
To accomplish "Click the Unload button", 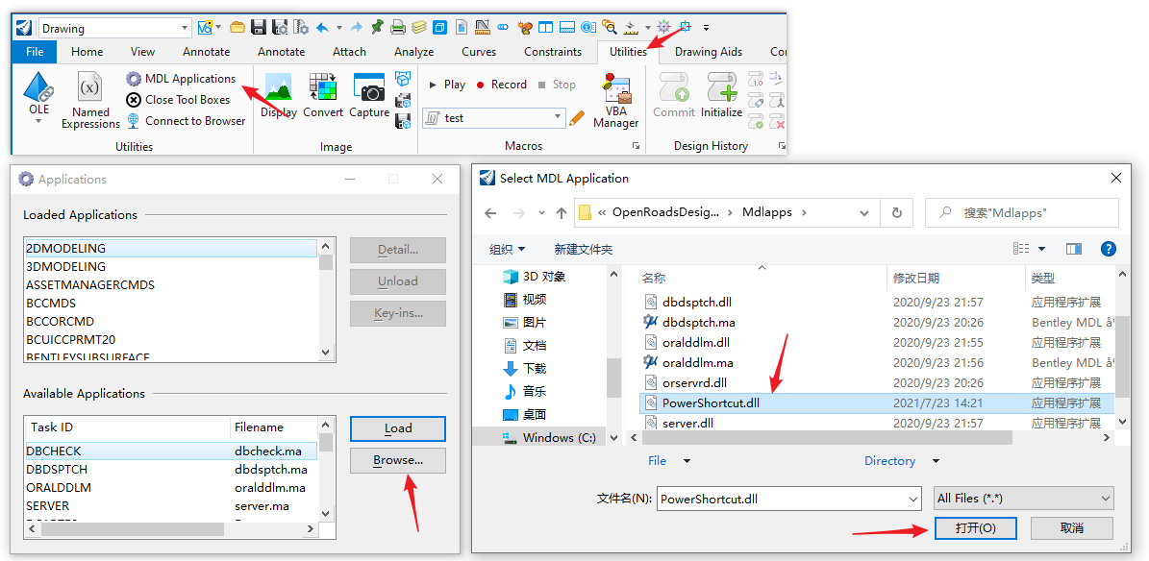I will pos(398,281).
